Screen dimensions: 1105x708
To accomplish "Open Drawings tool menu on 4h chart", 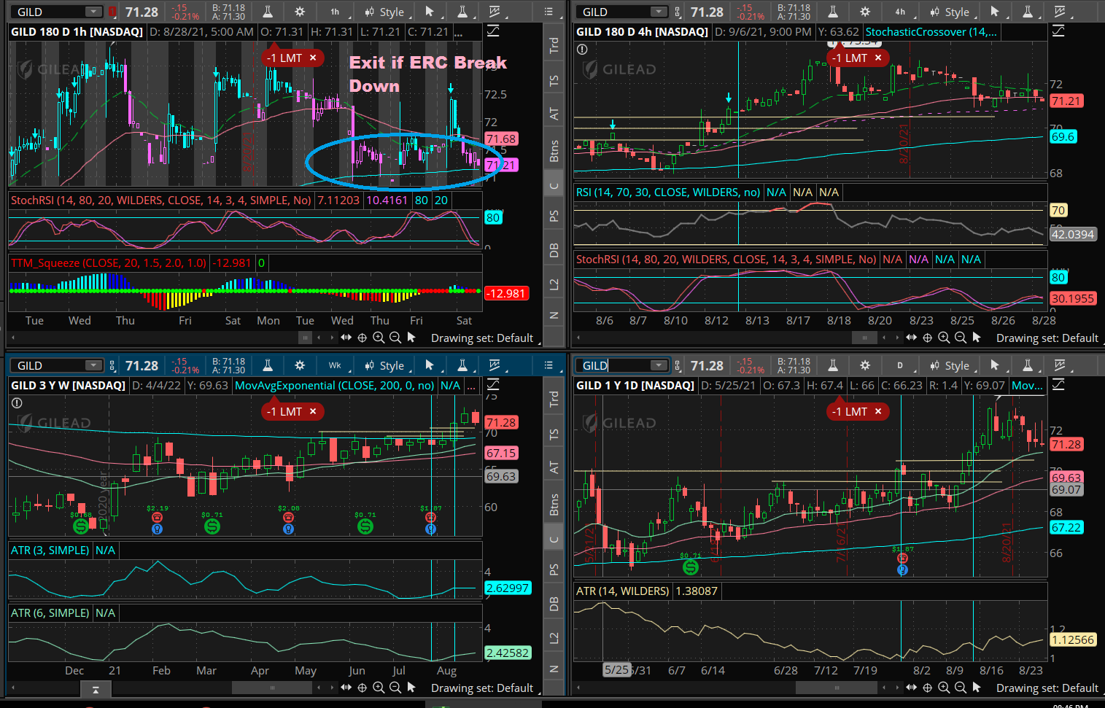I will click(x=1061, y=12).
